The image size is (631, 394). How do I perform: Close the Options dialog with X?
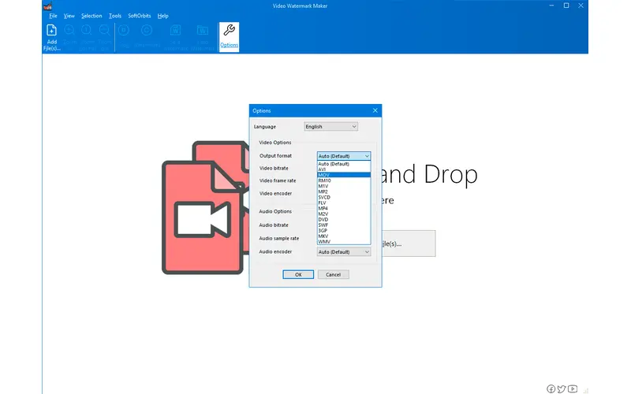tap(375, 110)
